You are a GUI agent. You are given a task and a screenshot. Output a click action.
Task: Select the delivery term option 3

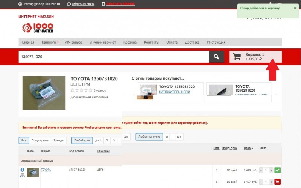click(x=114, y=140)
